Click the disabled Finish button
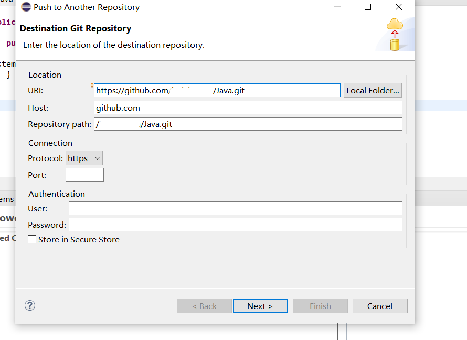The width and height of the screenshot is (467, 340). pos(320,306)
